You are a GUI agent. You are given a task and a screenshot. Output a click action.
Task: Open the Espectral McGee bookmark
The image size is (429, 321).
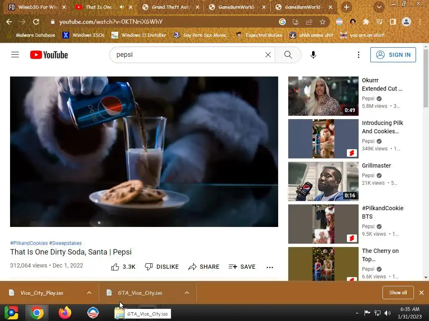coord(259,35)
